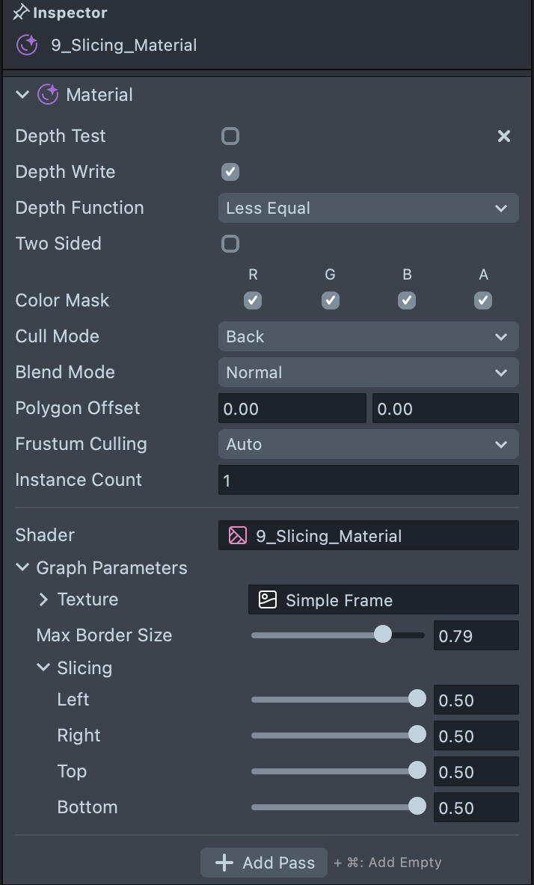Enable the Depth Test checkbox
Screen dimensions: 534x885
pos(230,136)
